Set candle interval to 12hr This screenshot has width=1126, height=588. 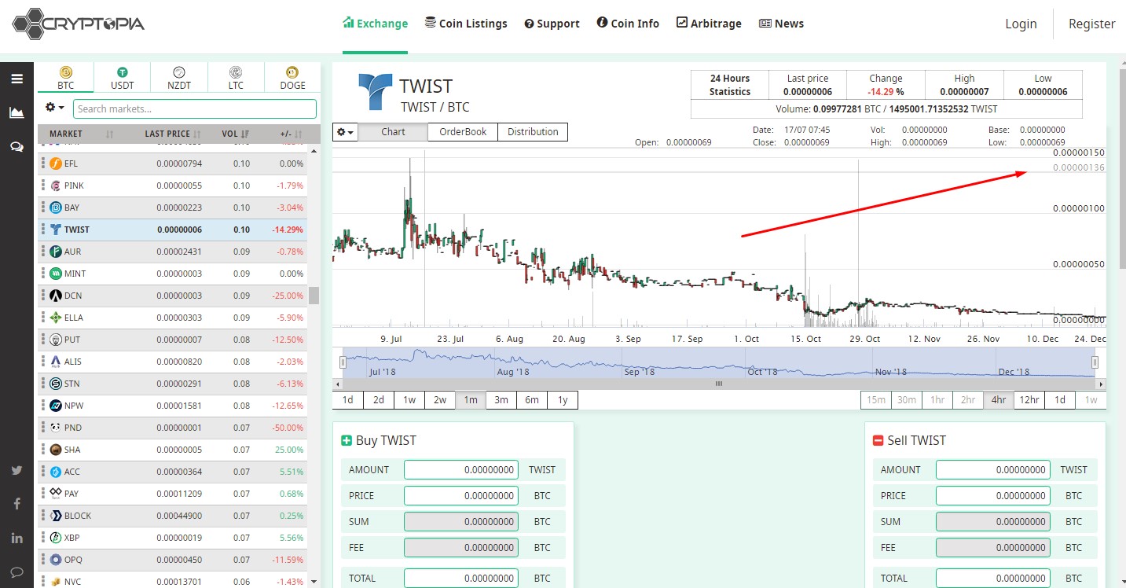1029,400
